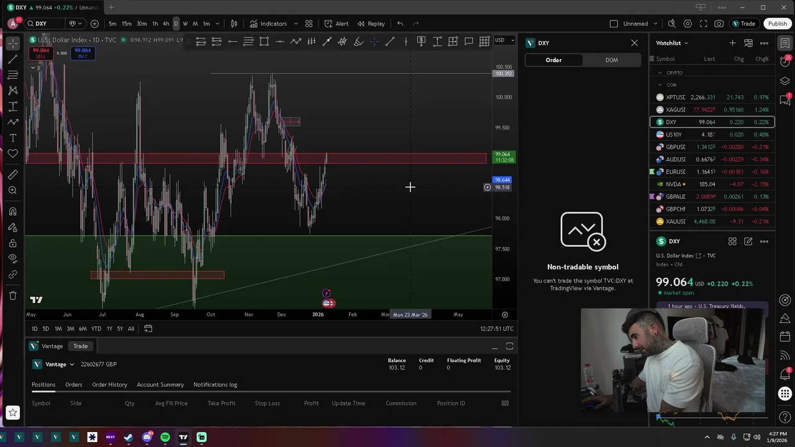Screen dimensions: 795x447
Task: Open chats panel with notification badge
Action: tap(785, 100)
